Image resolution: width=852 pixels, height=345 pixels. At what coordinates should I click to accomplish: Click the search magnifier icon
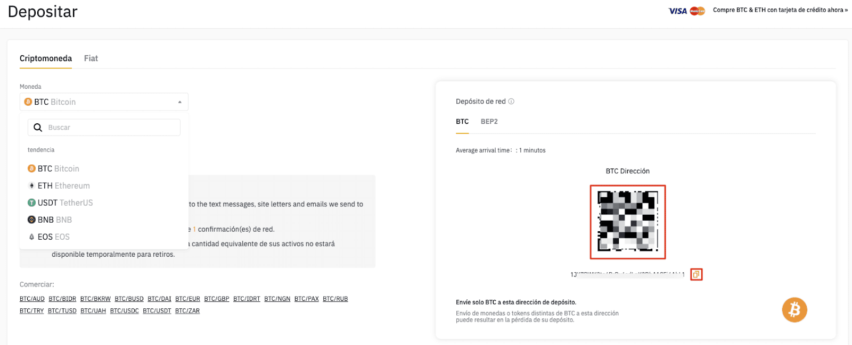click(x=38, y=128)
